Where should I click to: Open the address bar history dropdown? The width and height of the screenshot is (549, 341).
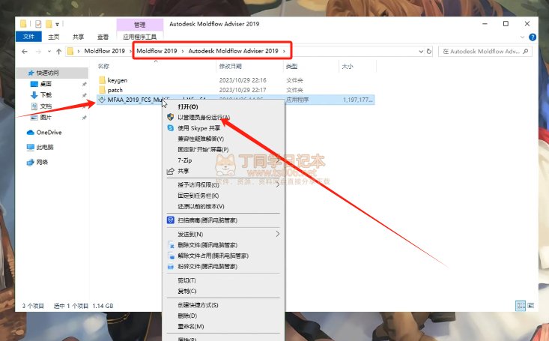(421, 52)
